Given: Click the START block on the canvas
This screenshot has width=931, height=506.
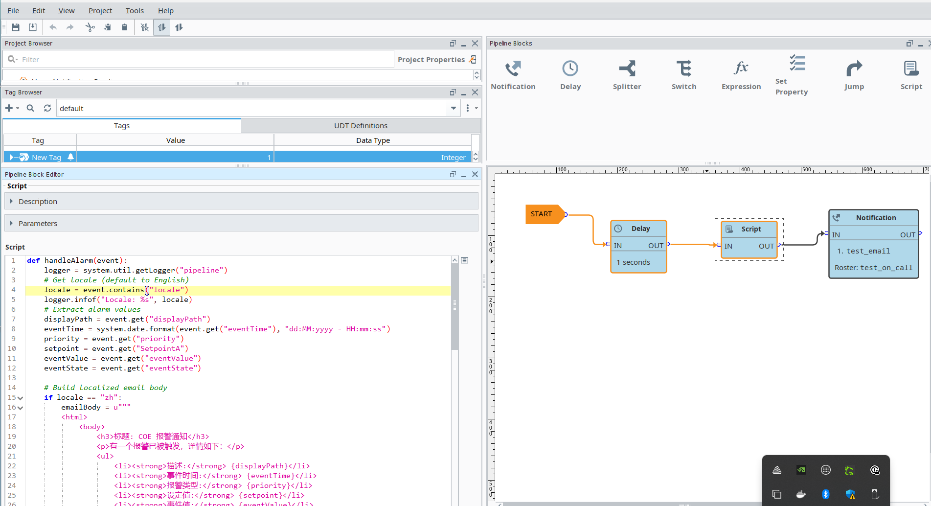Looking at the screenshot, I should tap(542, 214).
